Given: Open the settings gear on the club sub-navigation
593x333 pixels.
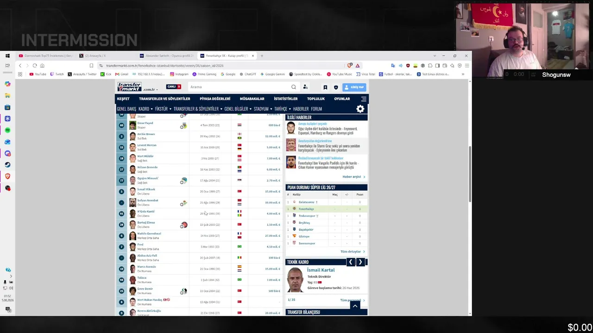Looking at the screenshot, I should pos(360,109).
